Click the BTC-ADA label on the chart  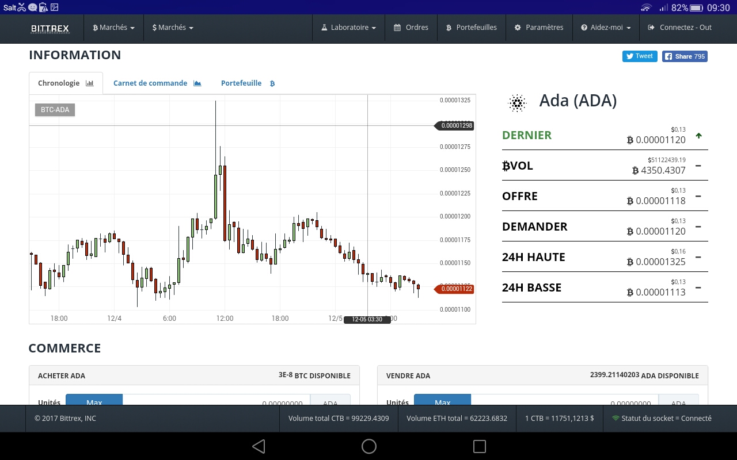(x=55, y=110)
